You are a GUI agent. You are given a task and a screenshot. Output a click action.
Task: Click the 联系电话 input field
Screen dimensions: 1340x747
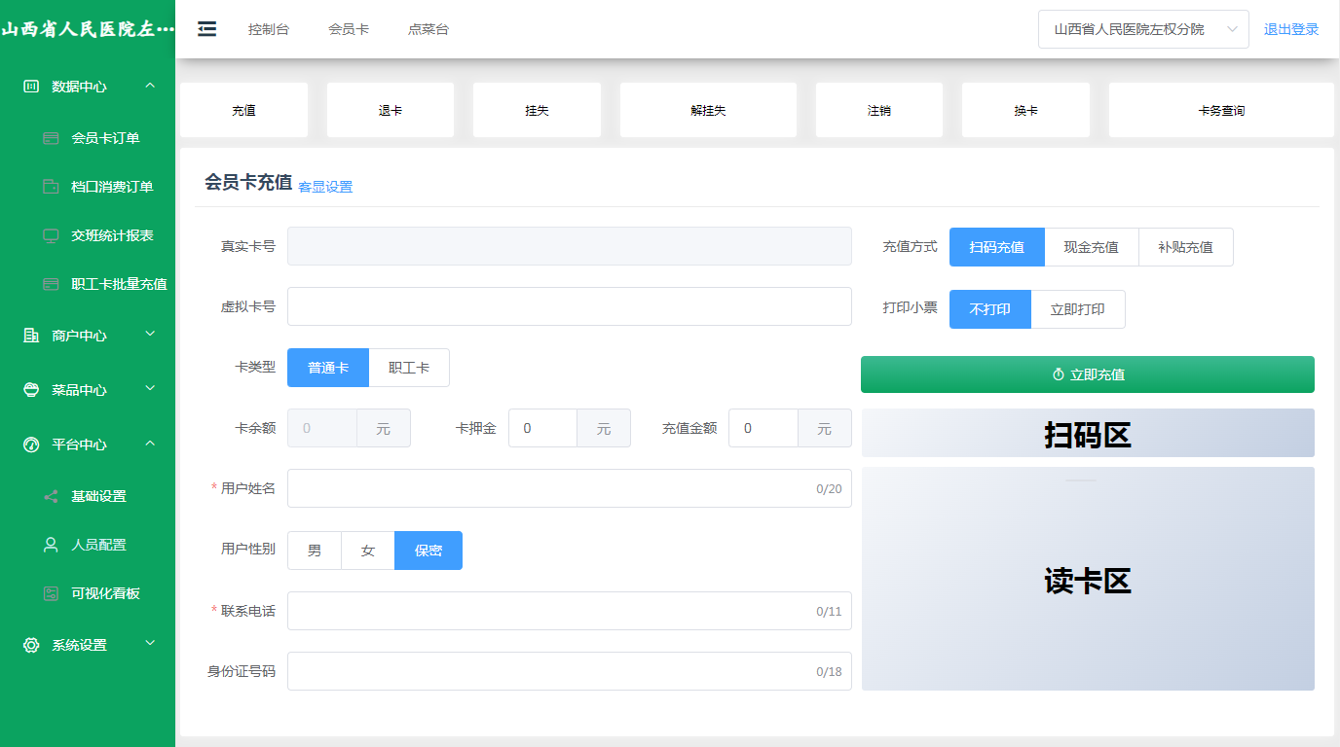(570, 611)
